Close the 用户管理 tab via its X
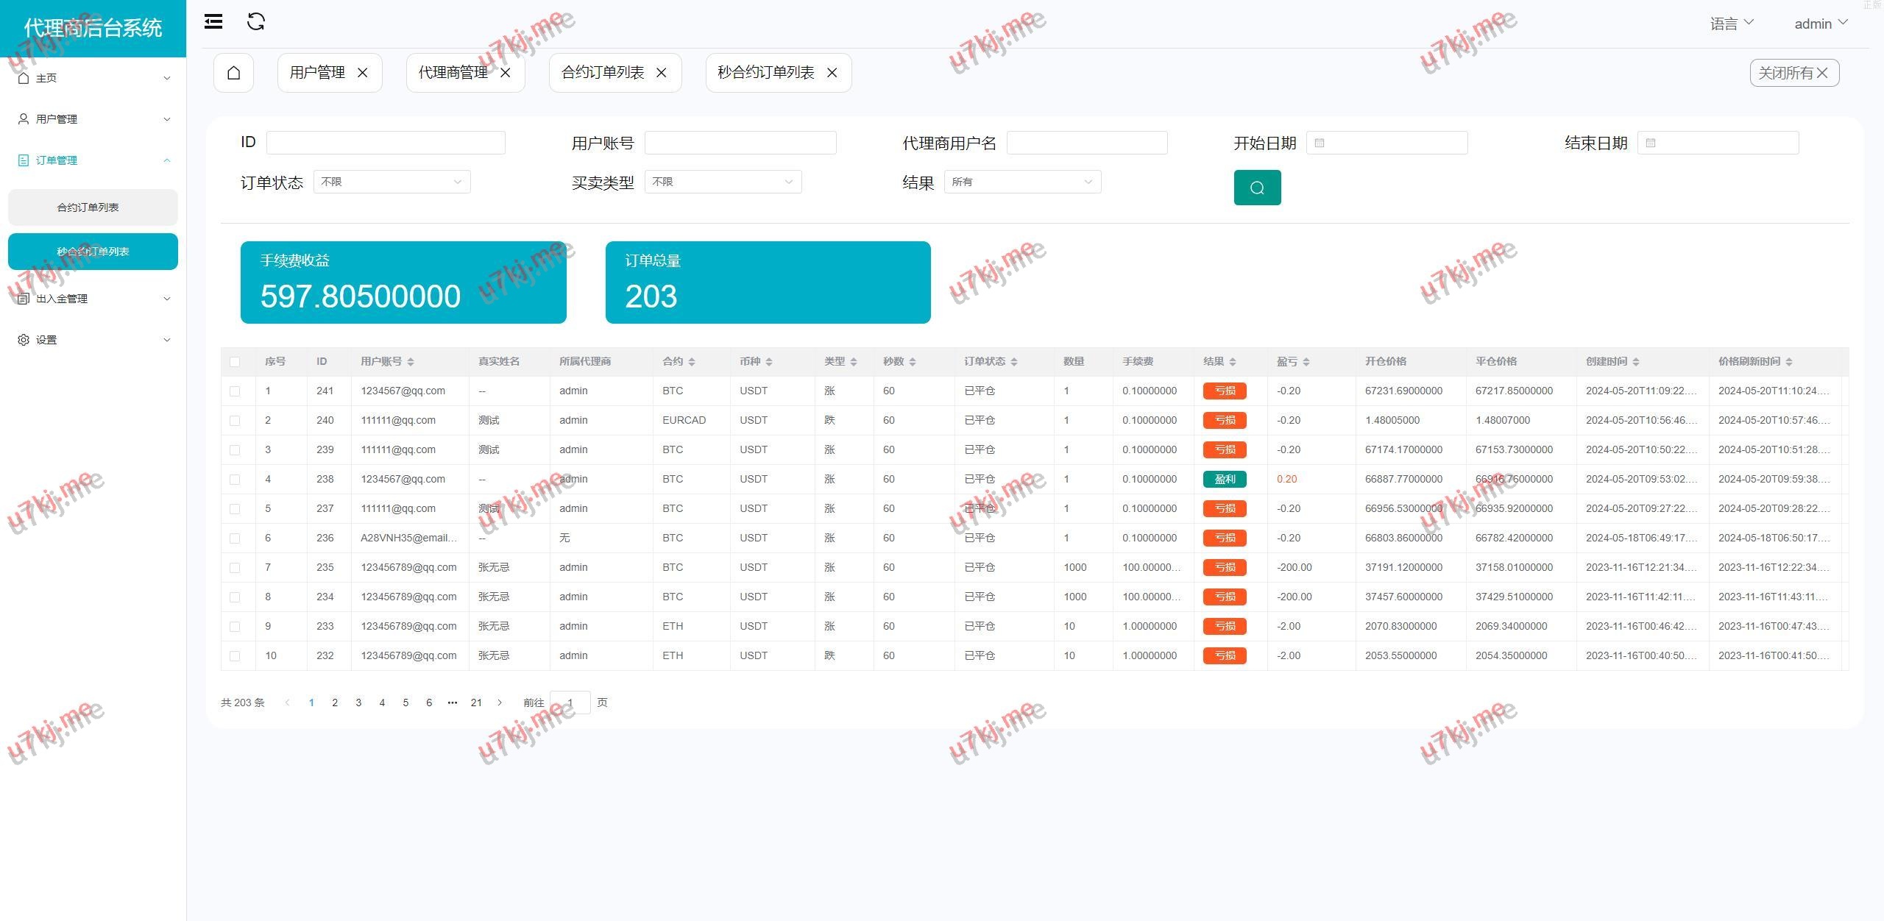Image resolution: width=1884 pixels, height=921 pixels. pyautogui.click(x=362, y=73)
